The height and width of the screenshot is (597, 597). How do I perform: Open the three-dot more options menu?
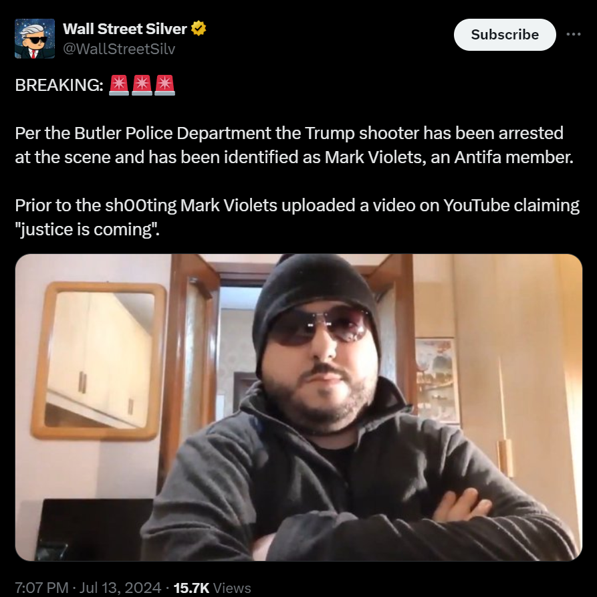pos(574,34)
